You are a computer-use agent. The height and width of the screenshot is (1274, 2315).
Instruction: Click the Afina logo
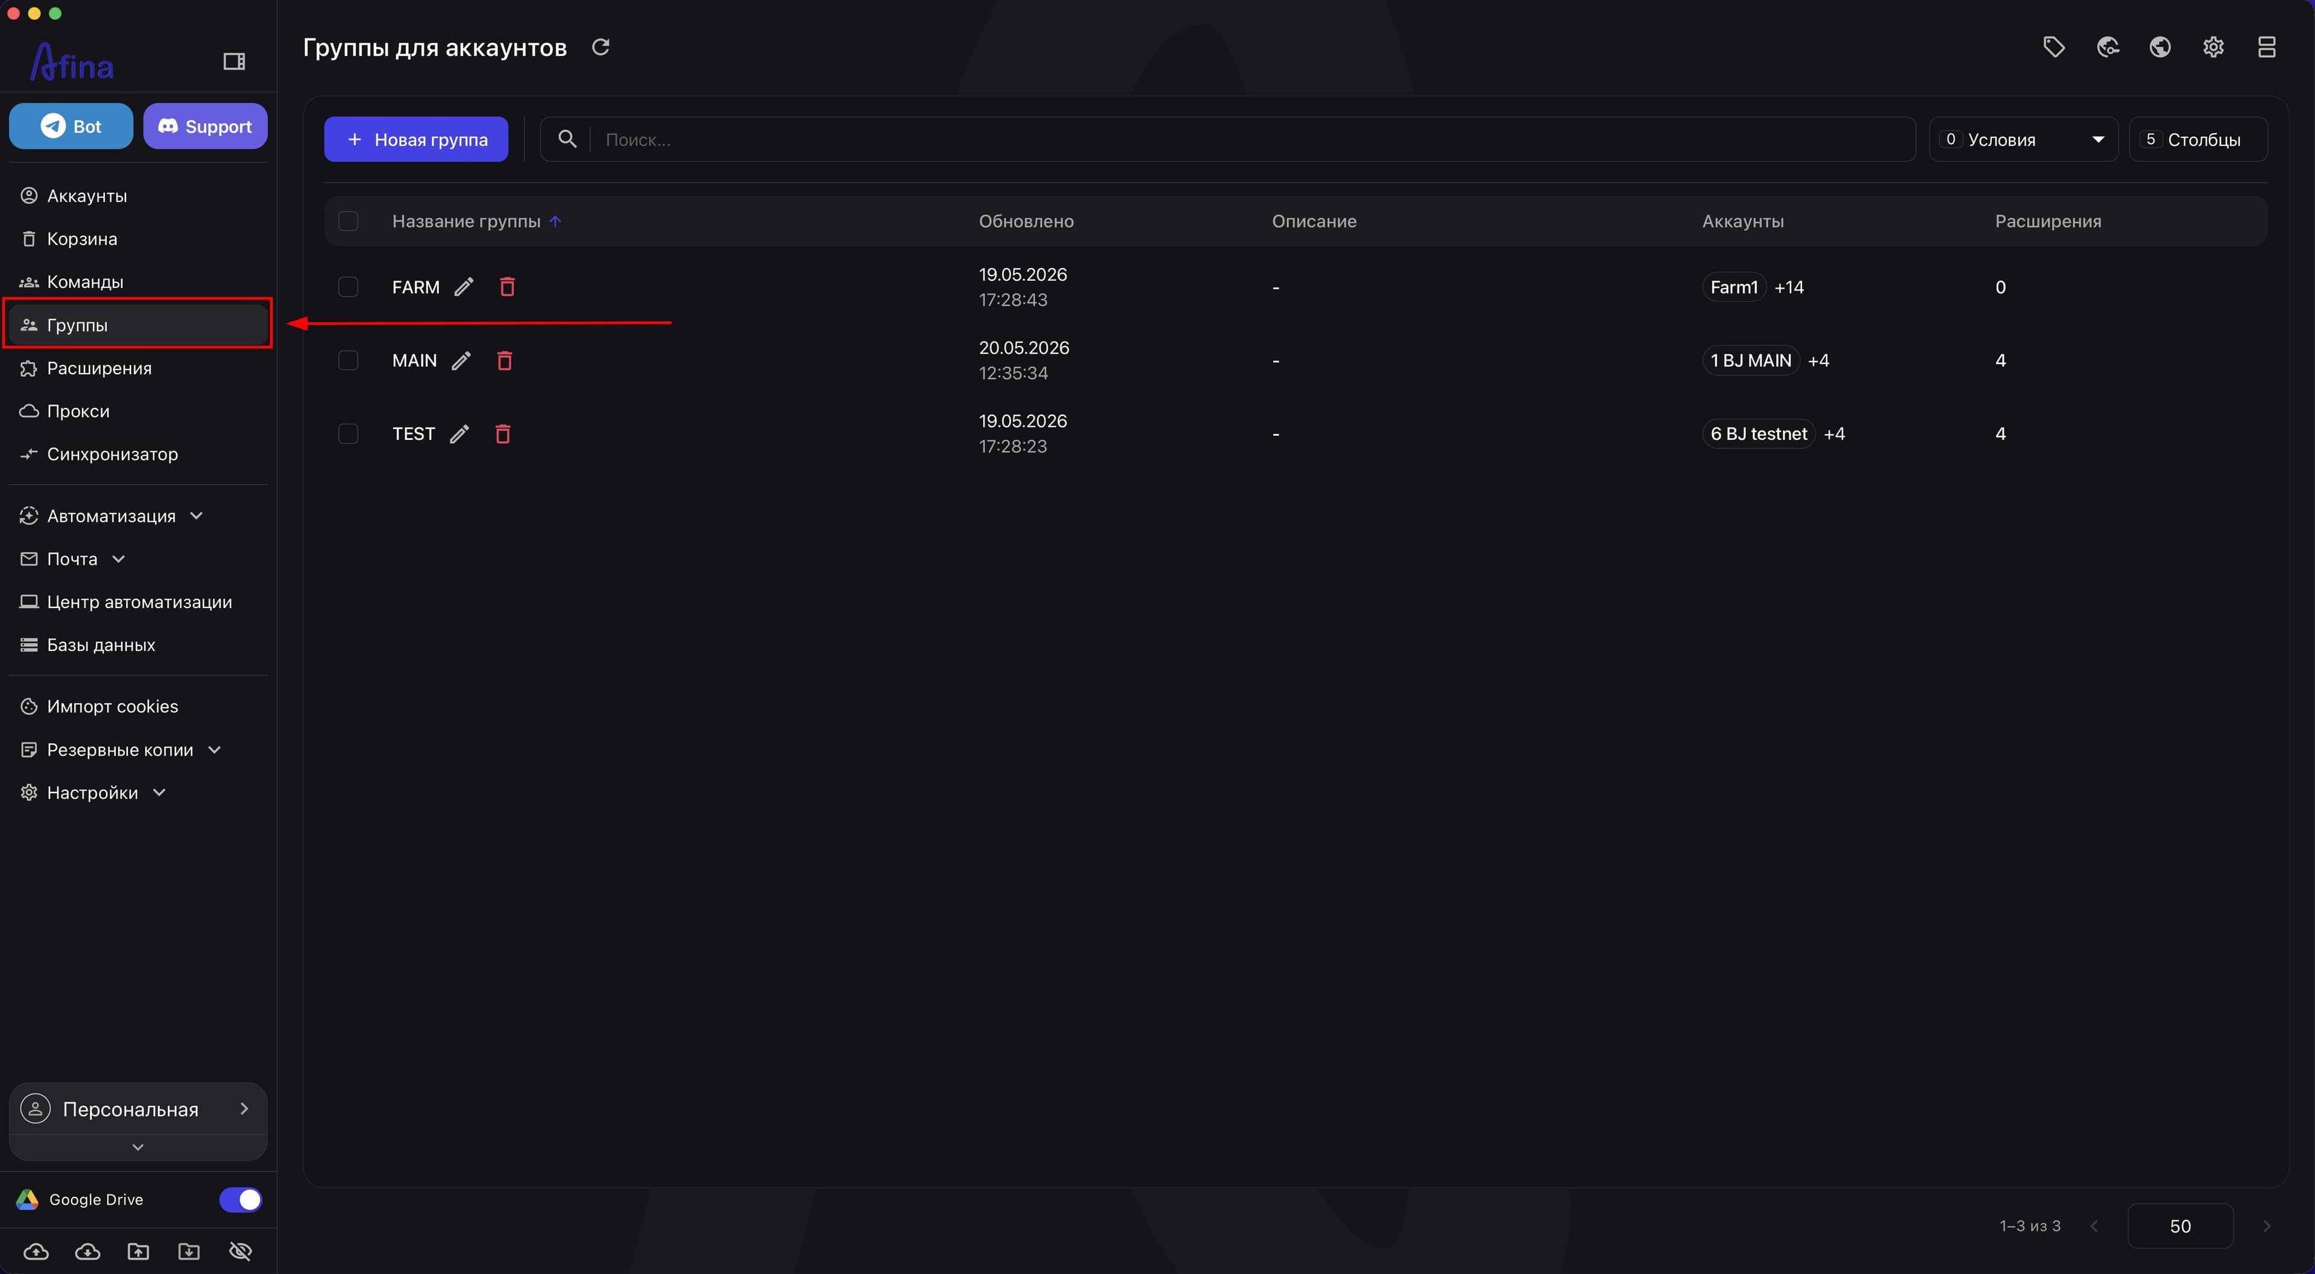click(x=72, y=61)
